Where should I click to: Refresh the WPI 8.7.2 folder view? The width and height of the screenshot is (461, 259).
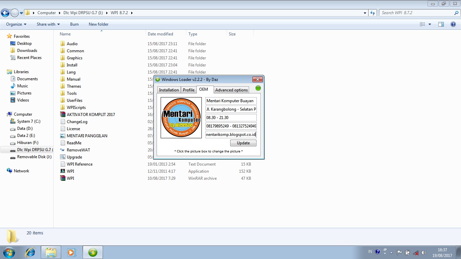coord(373,13)
